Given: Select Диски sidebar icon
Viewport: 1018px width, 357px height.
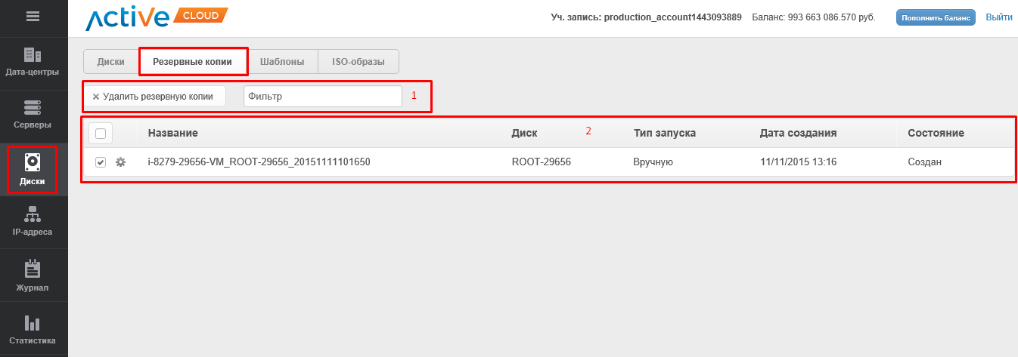Looking at the screenshot, I should point(33,170).
